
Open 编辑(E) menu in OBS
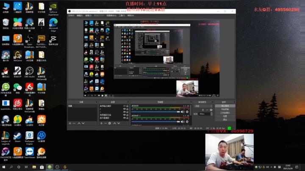click(80, 16)
